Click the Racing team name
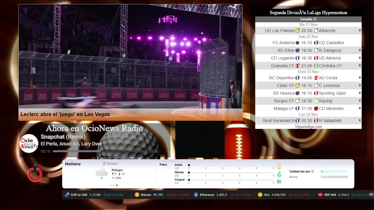 [325, 101]
